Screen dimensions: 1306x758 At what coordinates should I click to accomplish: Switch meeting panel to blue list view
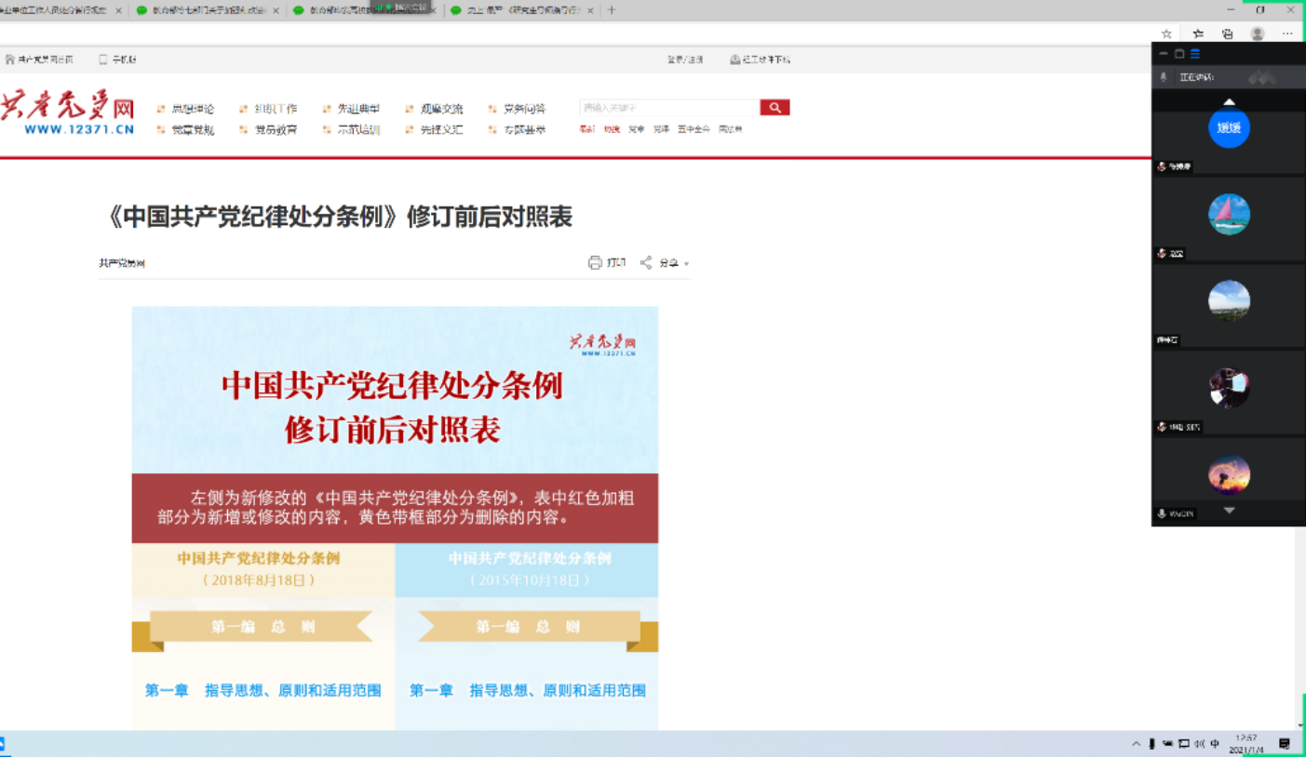[x=1195, y=54]
